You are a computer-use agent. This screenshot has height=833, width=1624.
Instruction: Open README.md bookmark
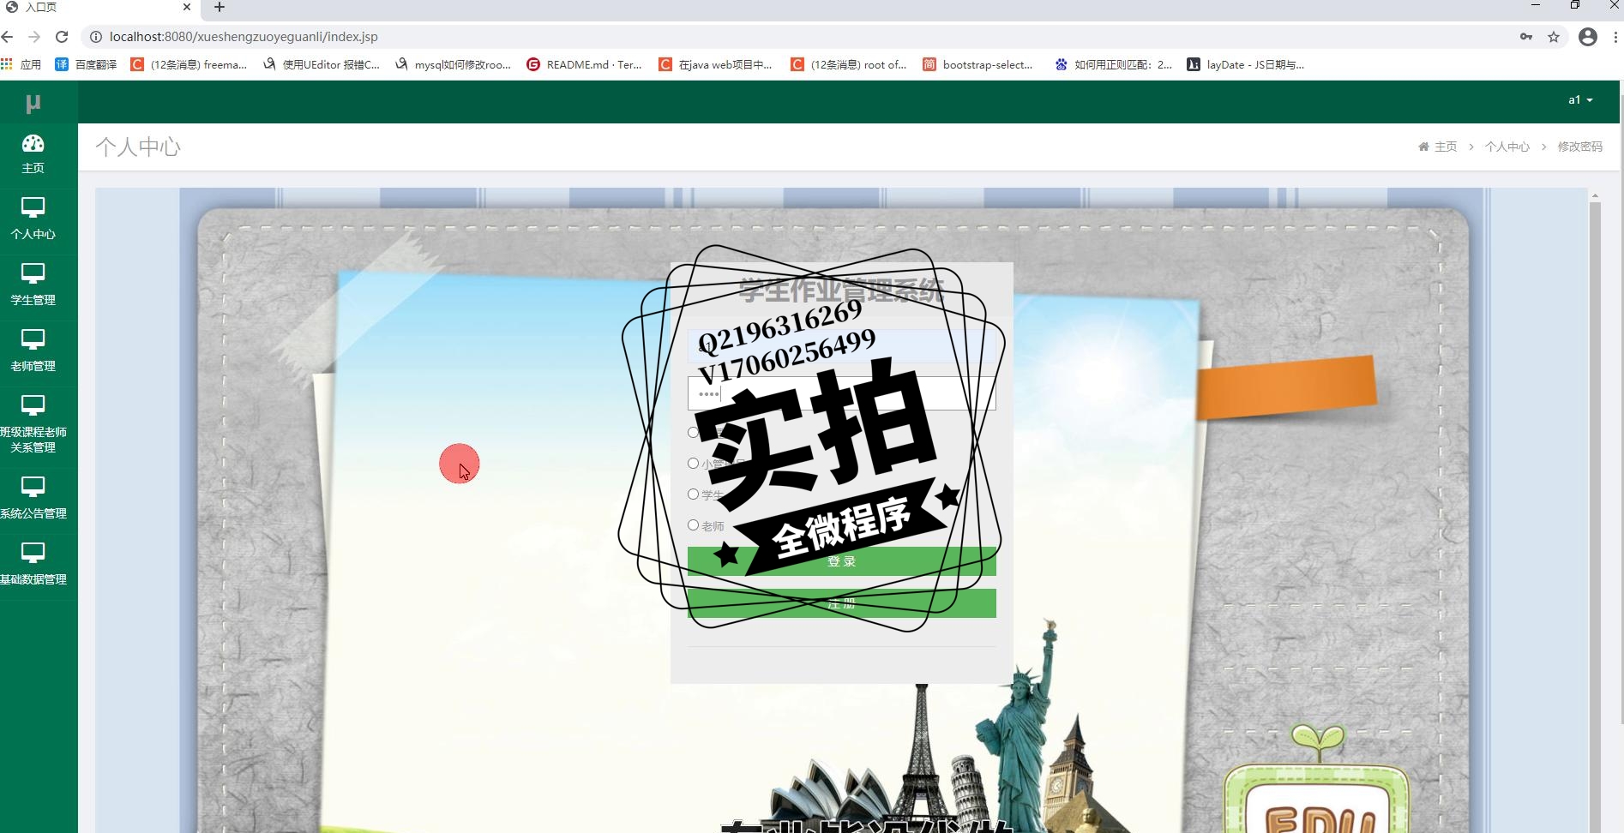584,64
